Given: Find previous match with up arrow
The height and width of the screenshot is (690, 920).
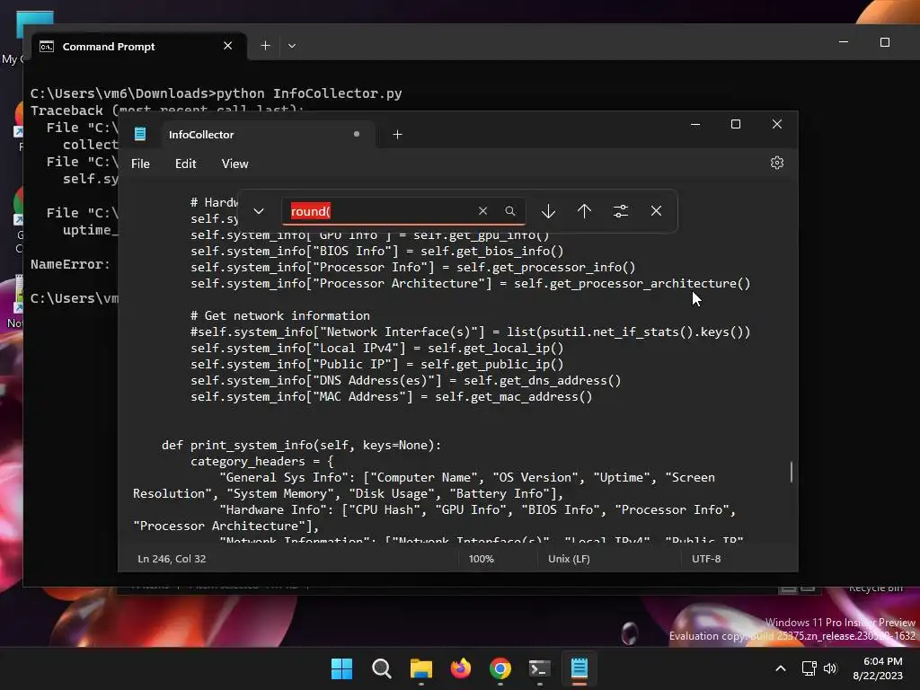Looking at the screenshot, I should coord(584,211).
